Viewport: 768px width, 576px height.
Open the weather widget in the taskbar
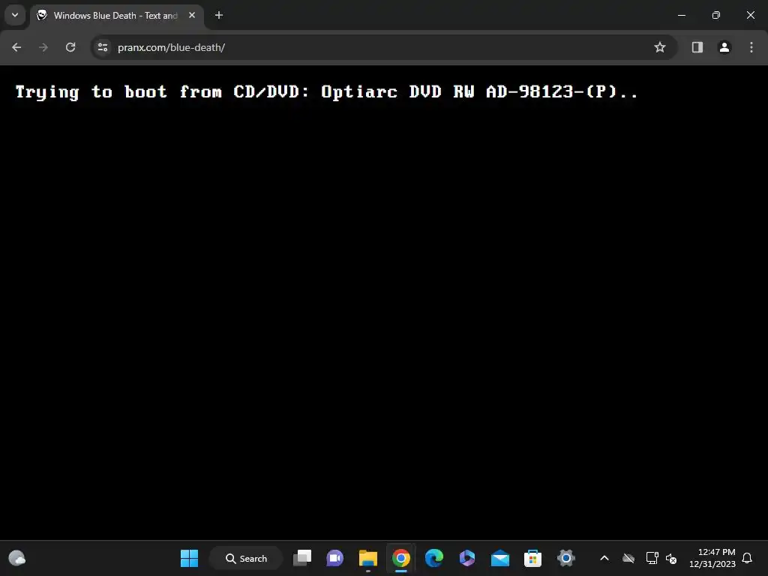click(x=17, y=558)
